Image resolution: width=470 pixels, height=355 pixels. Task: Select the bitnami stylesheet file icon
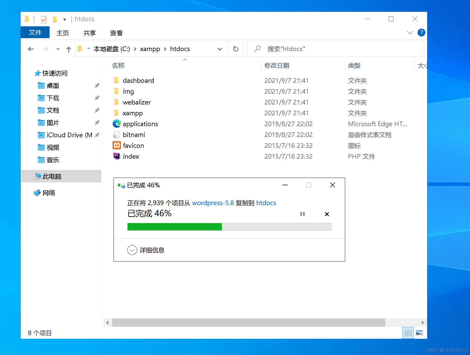click(x=116, y=135)
